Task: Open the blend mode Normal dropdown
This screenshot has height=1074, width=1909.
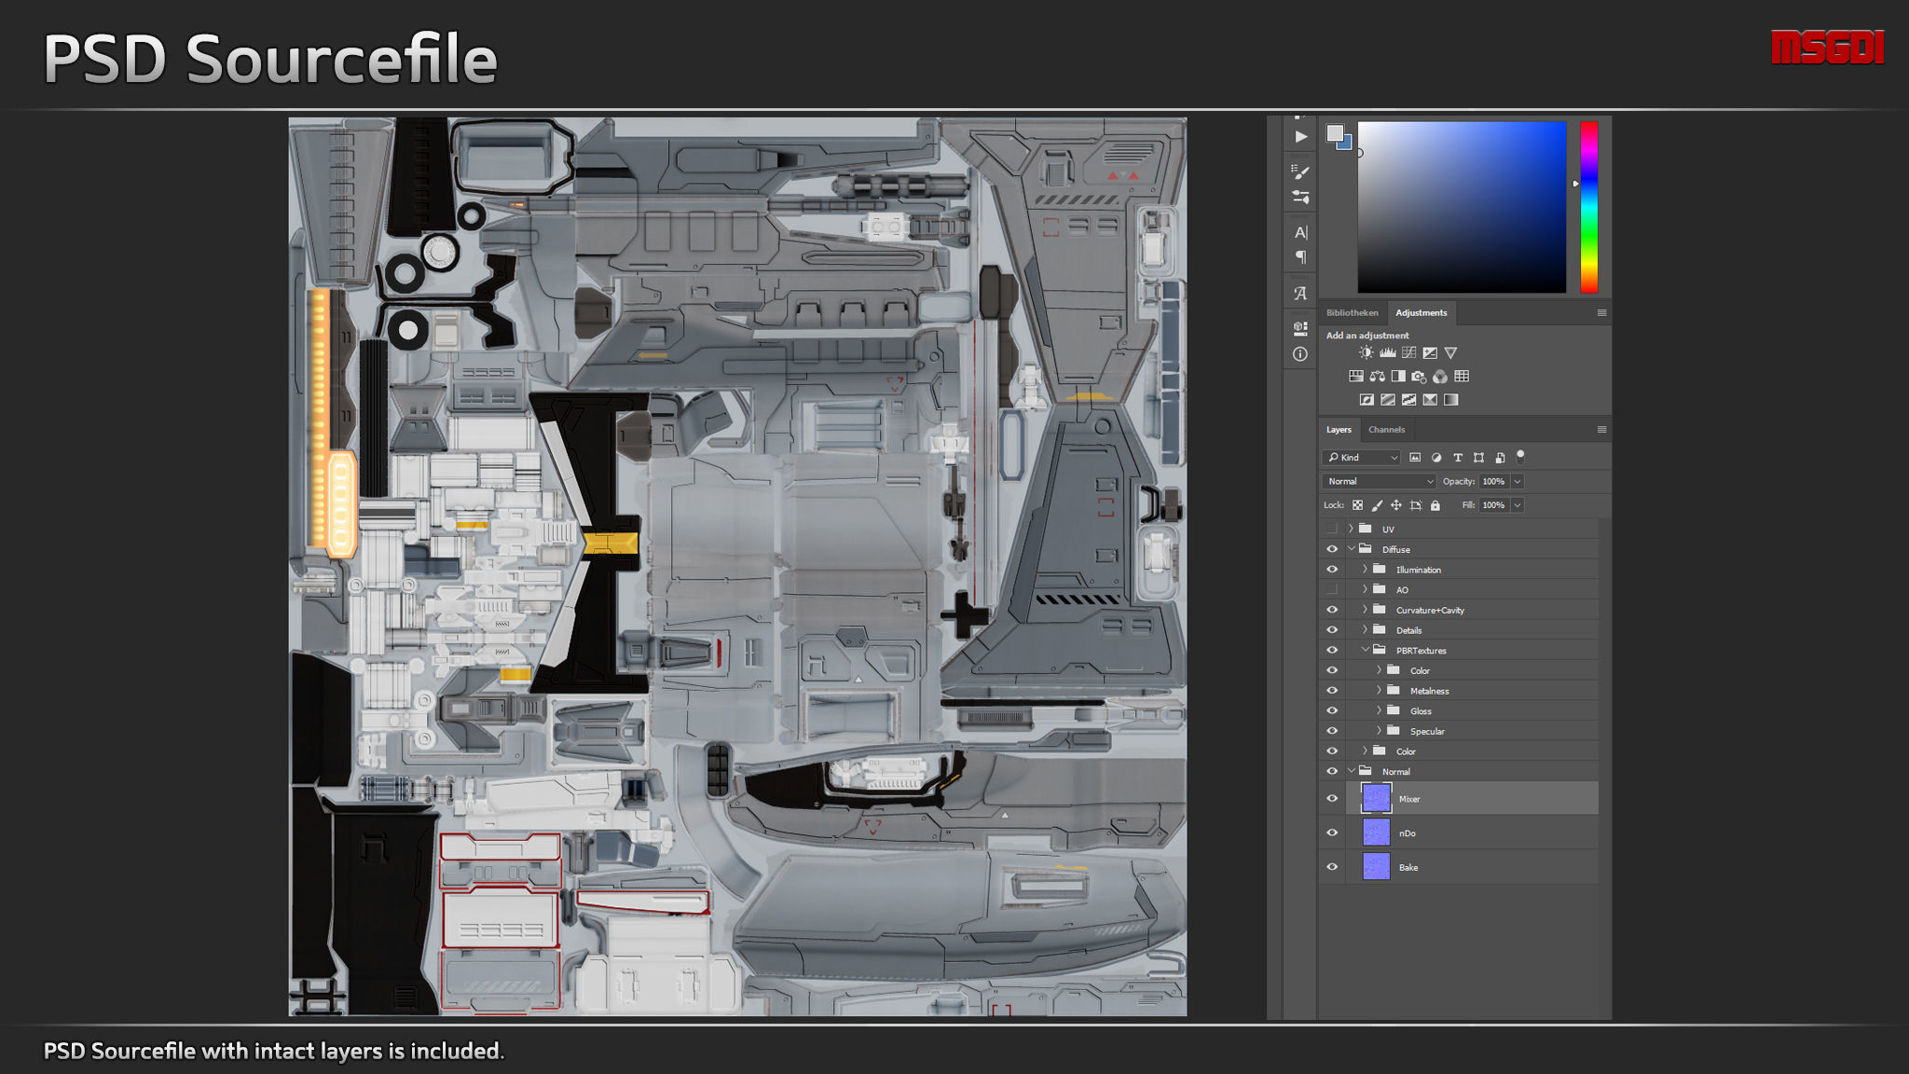Action: 1379,482
